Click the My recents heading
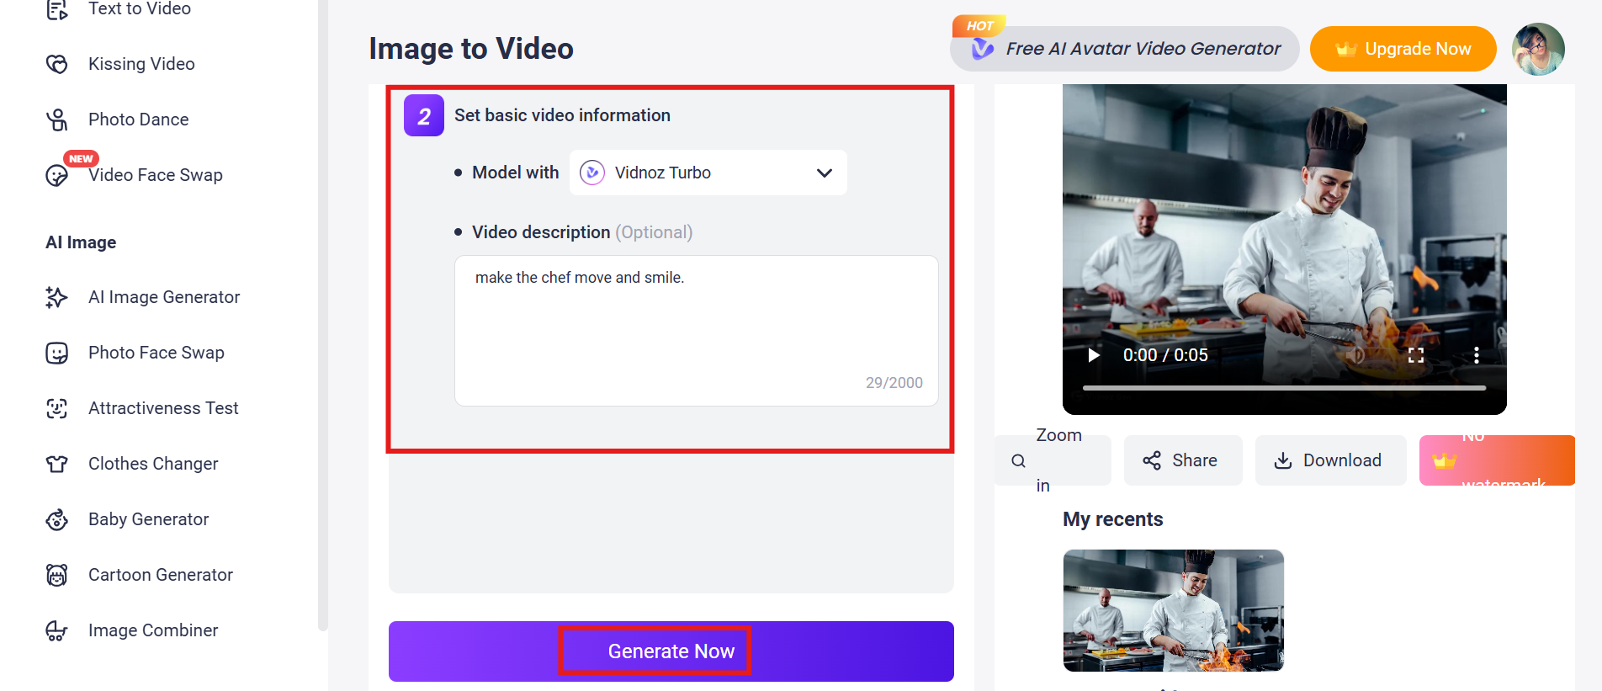 click(1112, 519)
